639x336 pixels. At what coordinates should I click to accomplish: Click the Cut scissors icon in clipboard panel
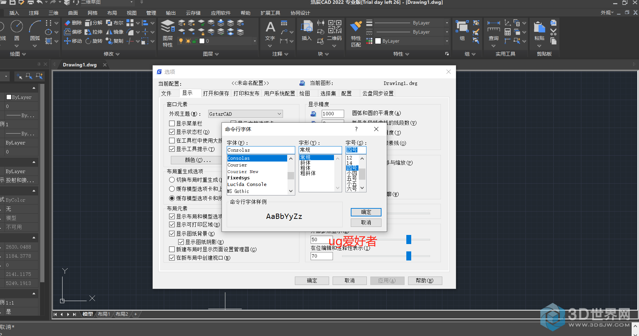(x=553, y=32)
